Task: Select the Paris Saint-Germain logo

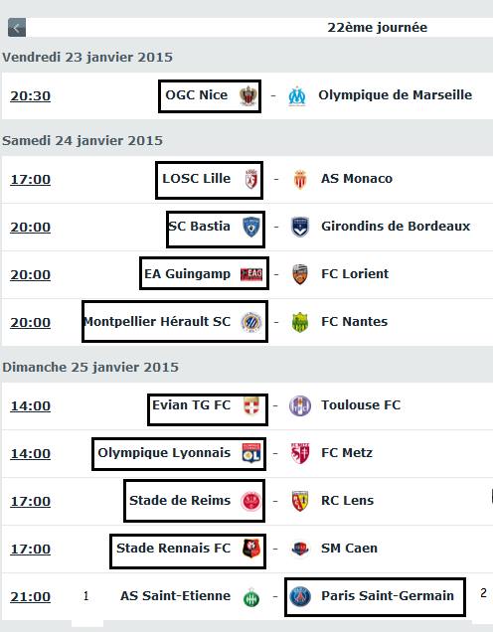Action: tap(300, 596)
